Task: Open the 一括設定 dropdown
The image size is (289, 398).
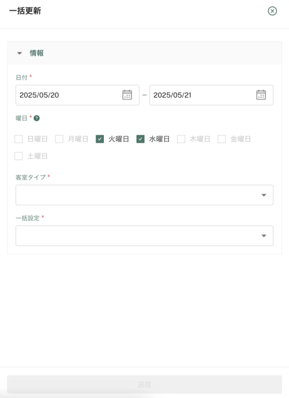Action: tap(144, 235)
